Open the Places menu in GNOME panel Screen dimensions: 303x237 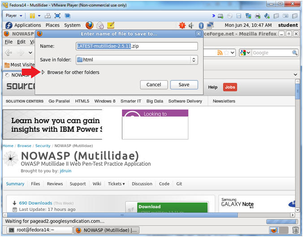[x=52, y=25]
